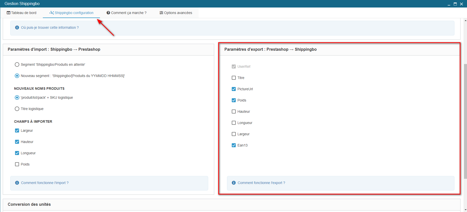Image resolution: width=467 pixels, height=212 pixels.
Task: Click the info icon beside 'Comment fonctionne l'export'
Action: [x=234, y=183]
